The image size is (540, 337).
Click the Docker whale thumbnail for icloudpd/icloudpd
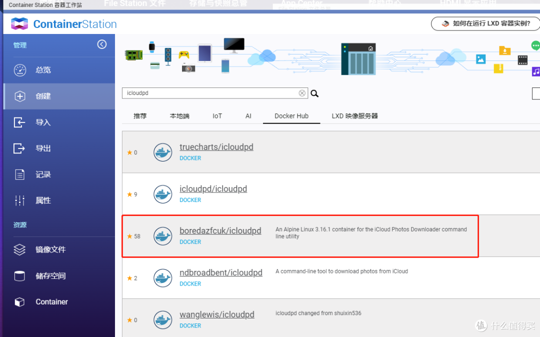[163, 194]
